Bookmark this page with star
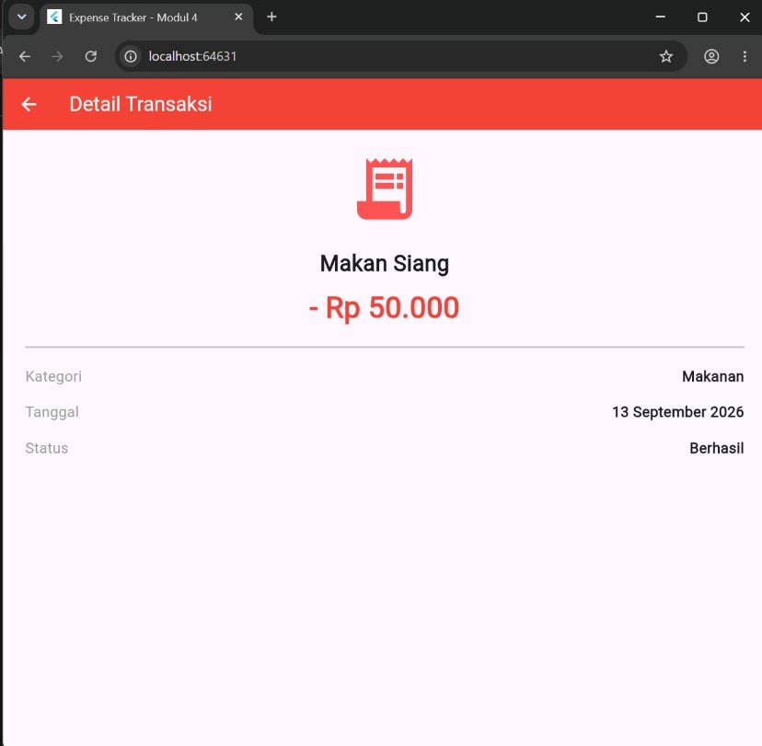The height and width of the screenshot is (746, 762). [665, 56]
